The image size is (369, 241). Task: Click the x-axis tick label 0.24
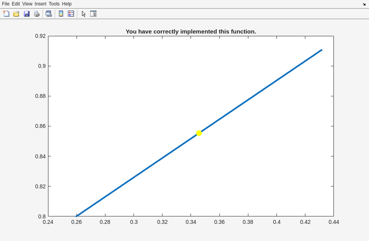[48, 222]
